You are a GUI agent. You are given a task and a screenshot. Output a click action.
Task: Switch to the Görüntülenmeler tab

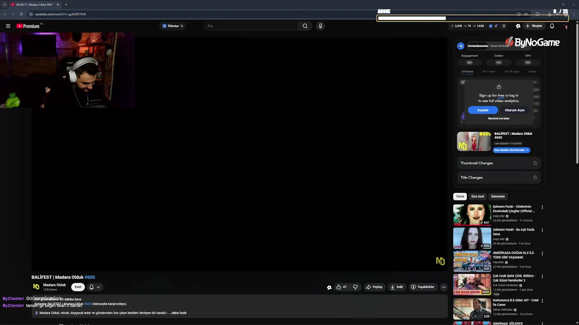(478, 46)
